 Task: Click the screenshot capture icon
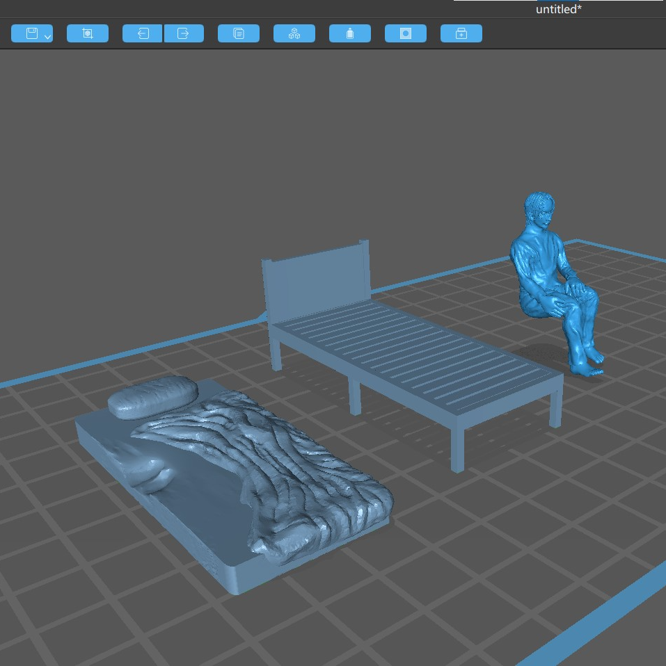[87, 33]
